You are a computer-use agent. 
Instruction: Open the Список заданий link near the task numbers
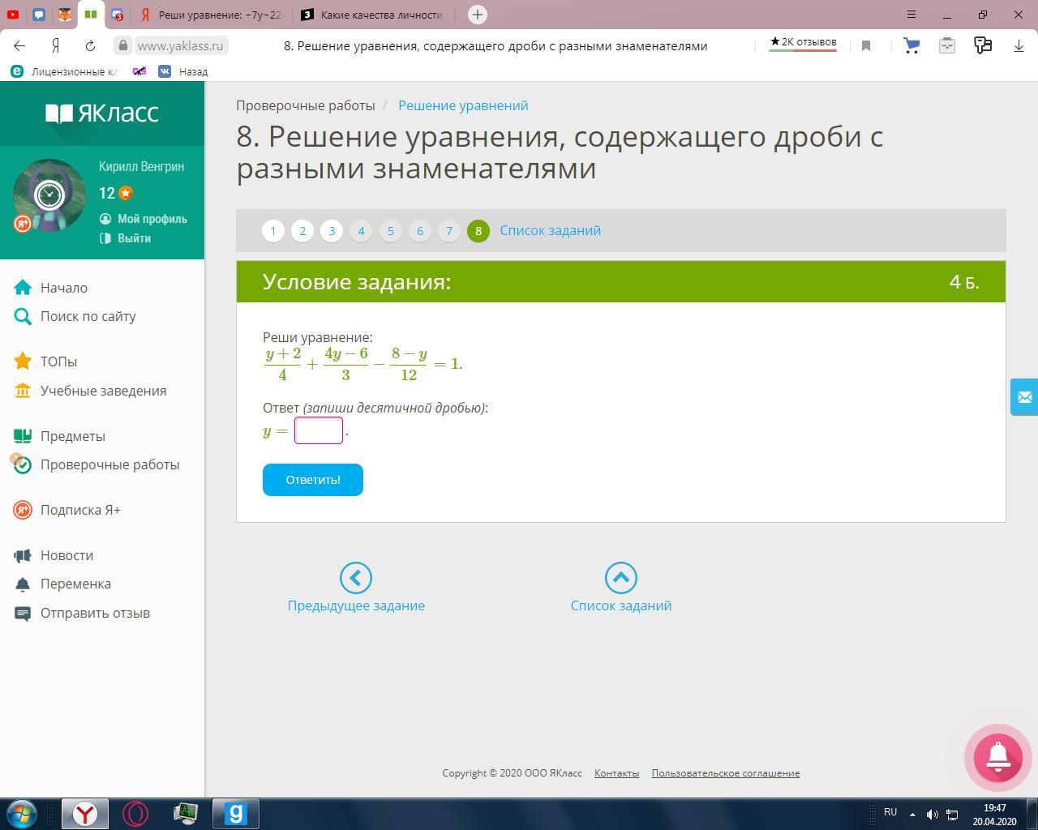click(551, 230)
